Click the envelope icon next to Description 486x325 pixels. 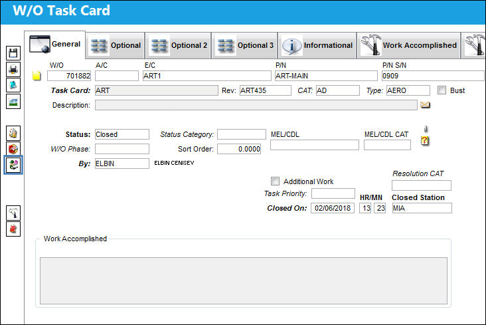pyautogui.click(x=425, y=105)
